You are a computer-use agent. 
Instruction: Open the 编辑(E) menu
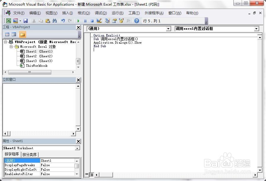coord(35,13)
